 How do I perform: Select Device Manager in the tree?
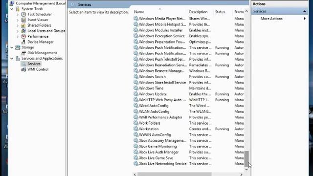point(41,42)
